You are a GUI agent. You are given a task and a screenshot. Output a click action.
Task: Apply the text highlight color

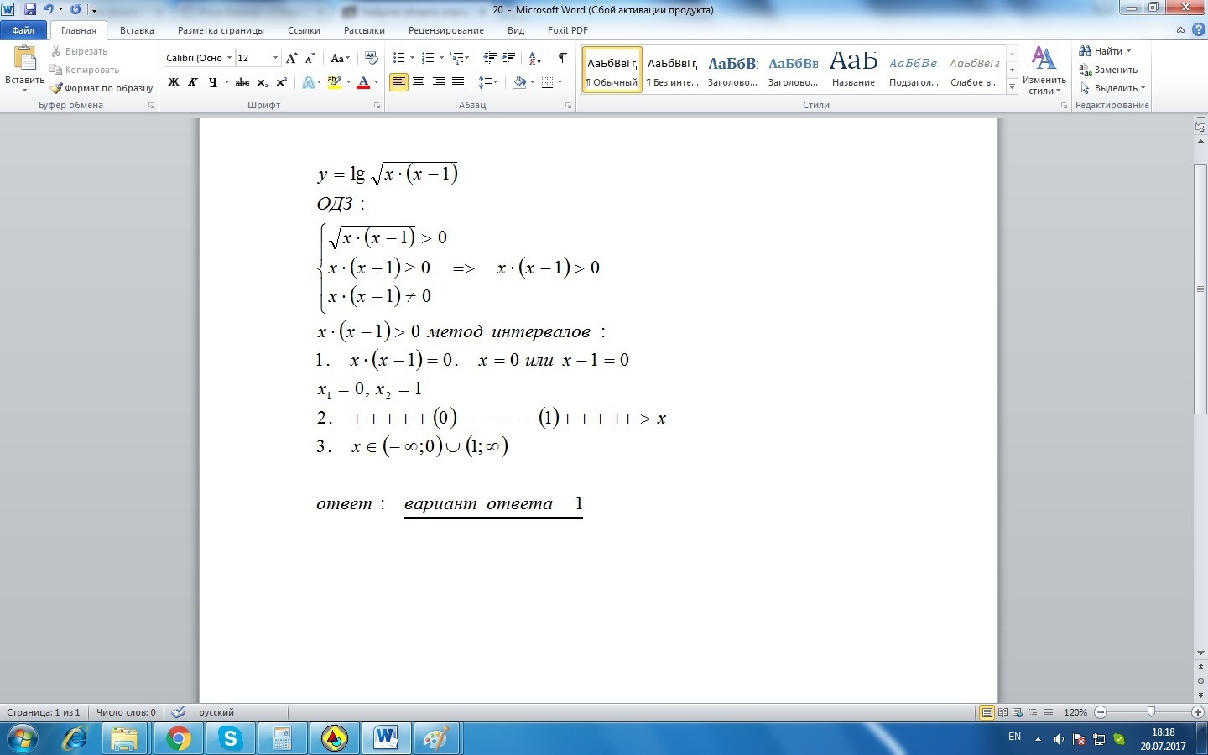click(x=335, y=82)
